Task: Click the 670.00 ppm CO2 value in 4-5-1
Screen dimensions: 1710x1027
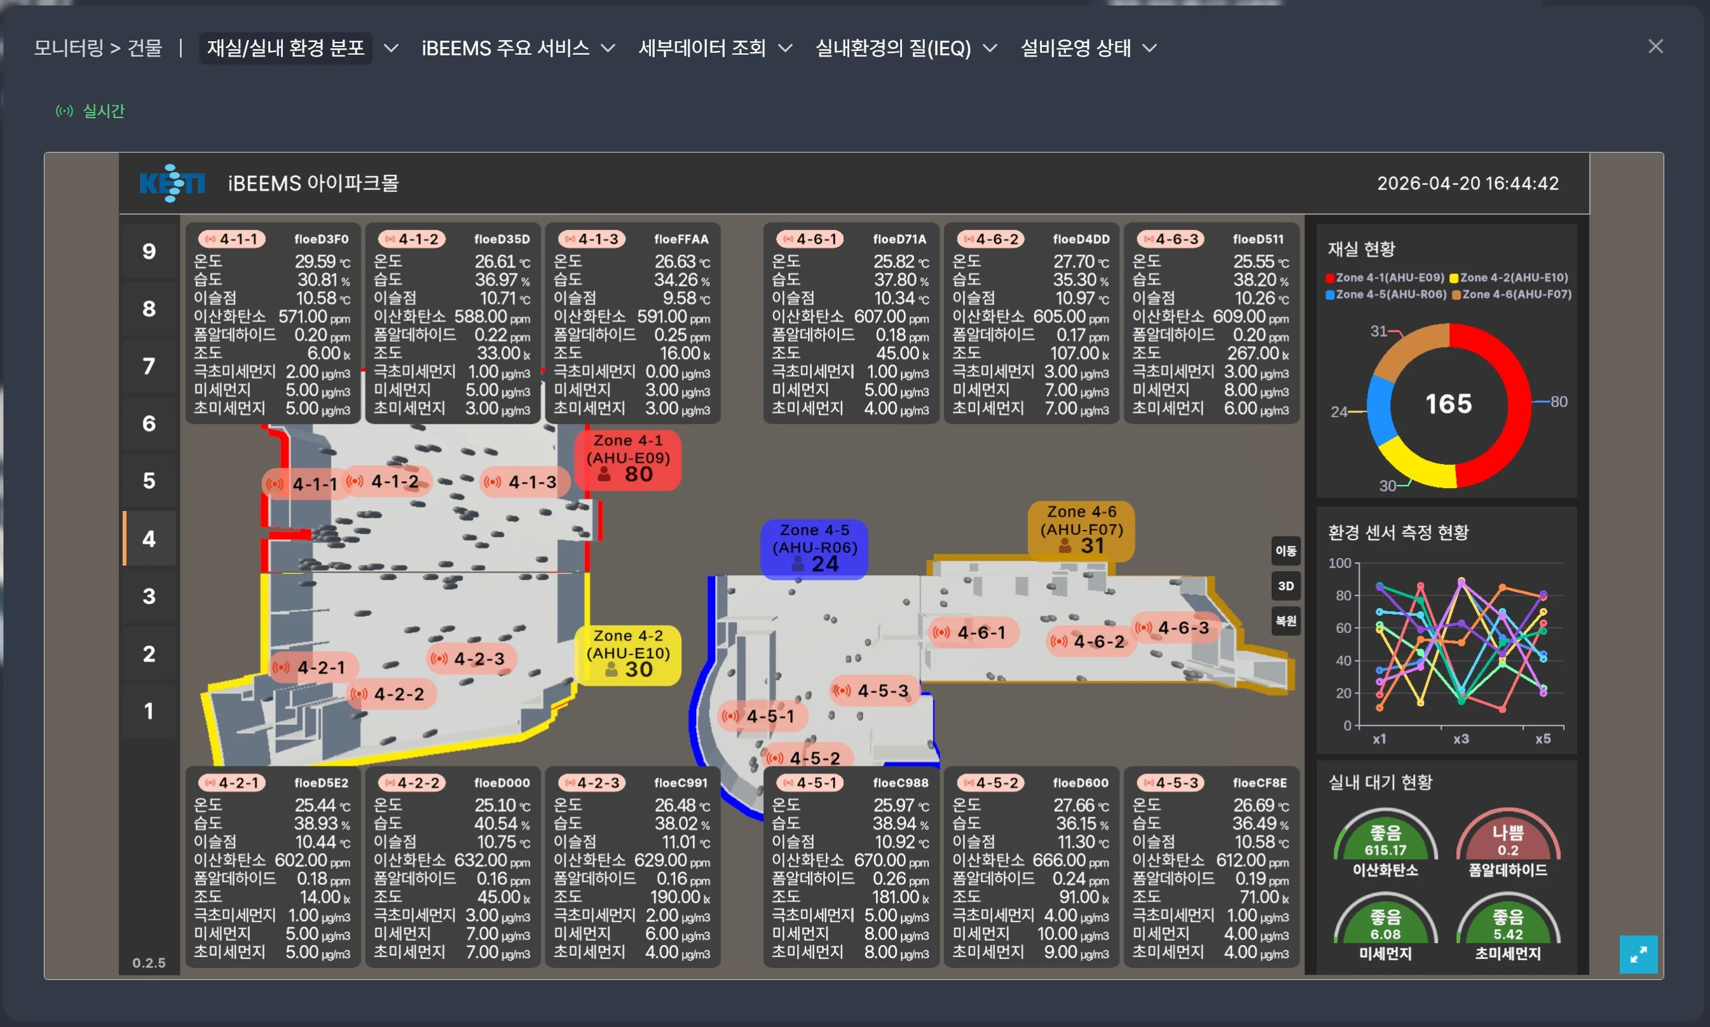Action: point(892,860)
